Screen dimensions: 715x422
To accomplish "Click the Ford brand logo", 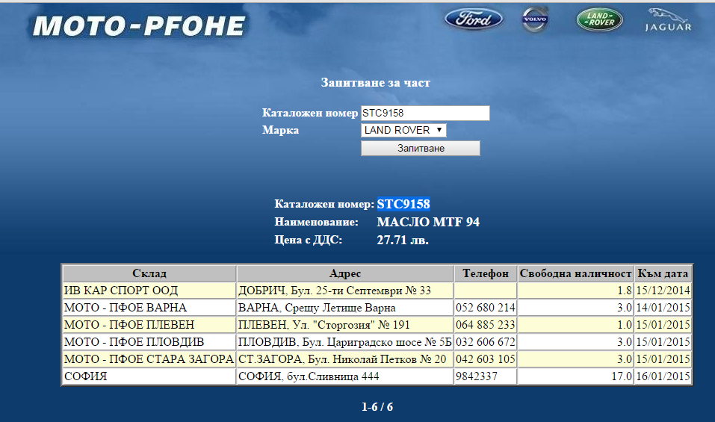I will [474, 19].
